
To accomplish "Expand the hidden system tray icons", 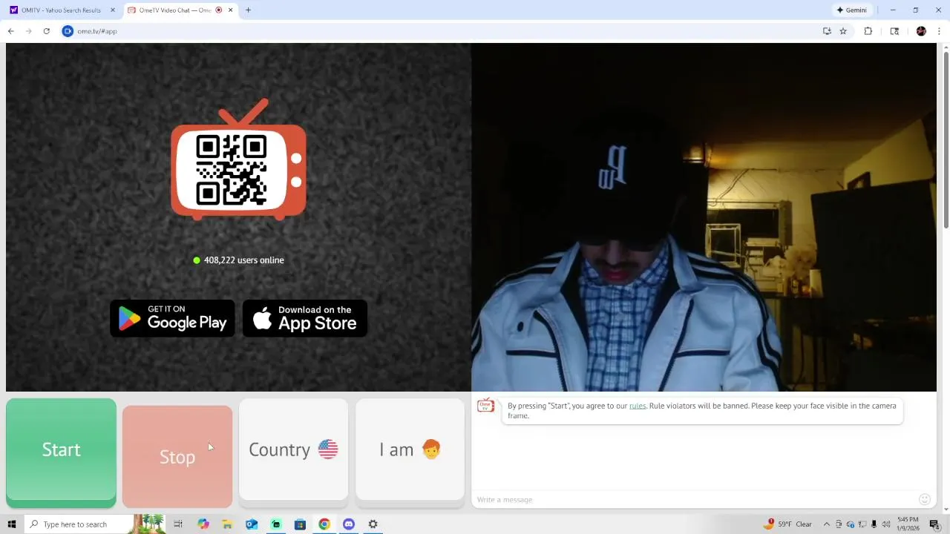I will point(826,524).
